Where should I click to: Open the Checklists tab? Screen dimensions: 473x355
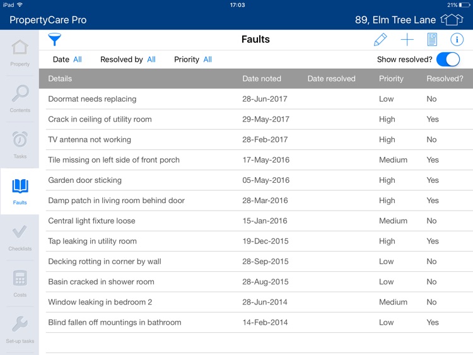point(20,237)
